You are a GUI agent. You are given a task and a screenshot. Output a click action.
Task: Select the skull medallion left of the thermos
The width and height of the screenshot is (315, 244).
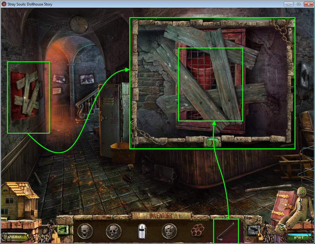click(113, 231)
